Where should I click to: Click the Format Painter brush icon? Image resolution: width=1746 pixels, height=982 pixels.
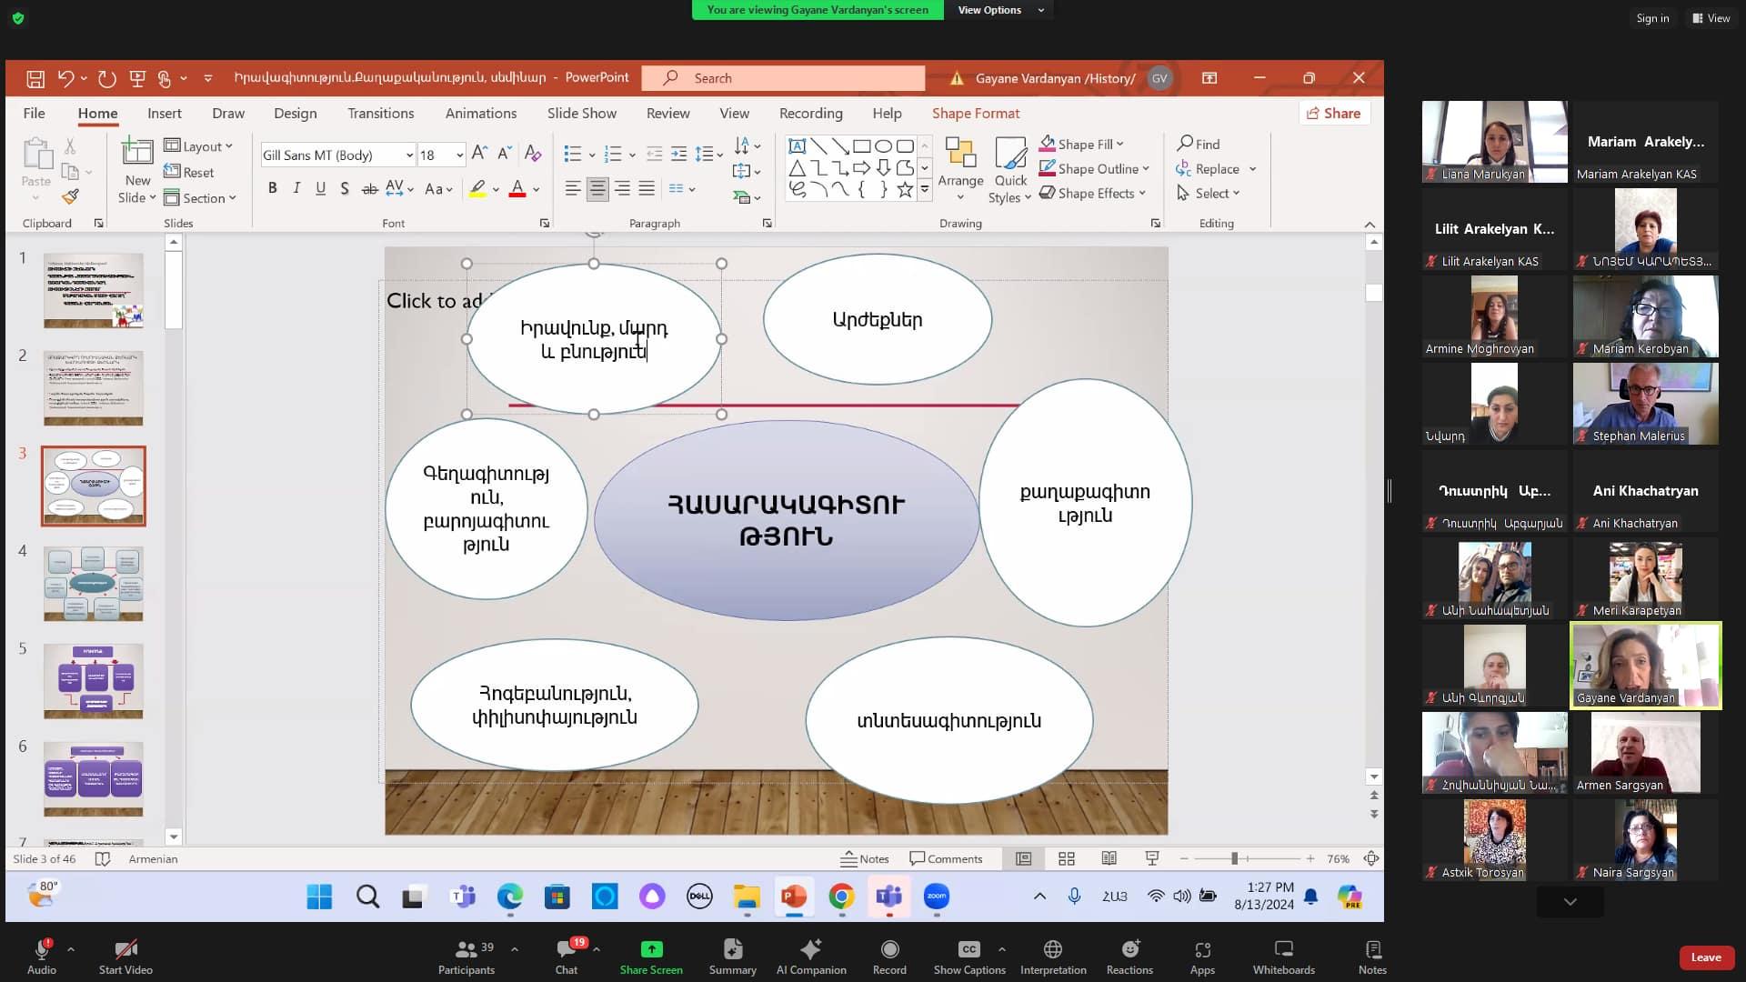71,196
